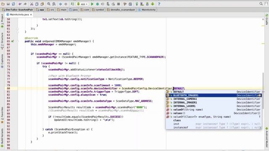The width and height of the screenshot is (269, 151).
Task: Open the Gradle tool window
Action: coord(267,20)
